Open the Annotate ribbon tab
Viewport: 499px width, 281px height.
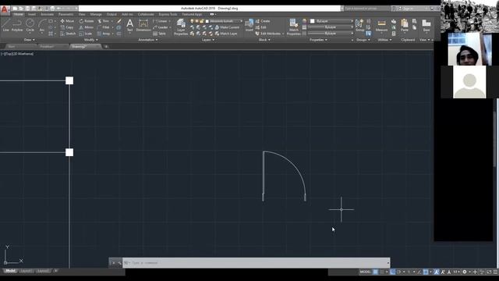47,14
